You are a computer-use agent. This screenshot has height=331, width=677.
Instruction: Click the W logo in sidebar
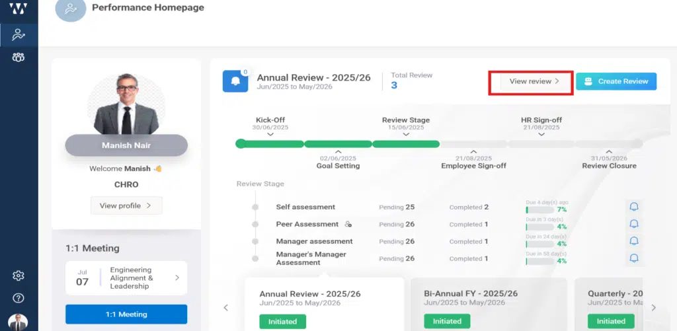(x=18, y=9)
